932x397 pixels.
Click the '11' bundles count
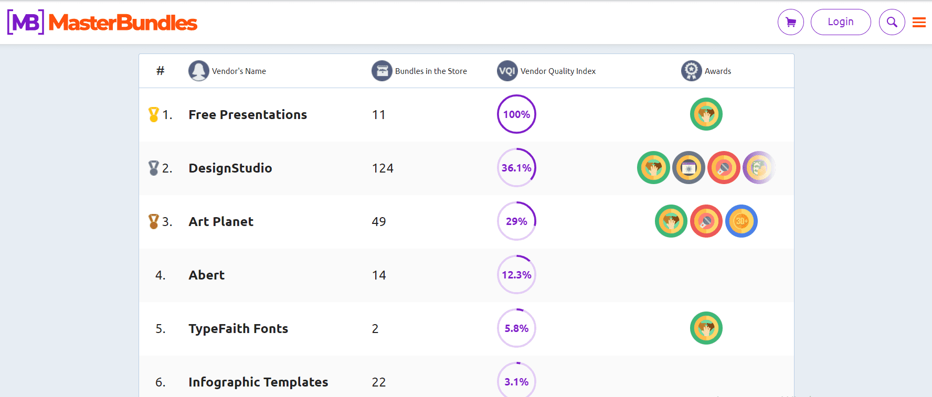click(379, 114)
